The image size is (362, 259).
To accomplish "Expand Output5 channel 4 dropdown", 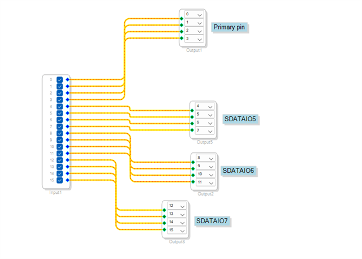I will coord(205,107).
